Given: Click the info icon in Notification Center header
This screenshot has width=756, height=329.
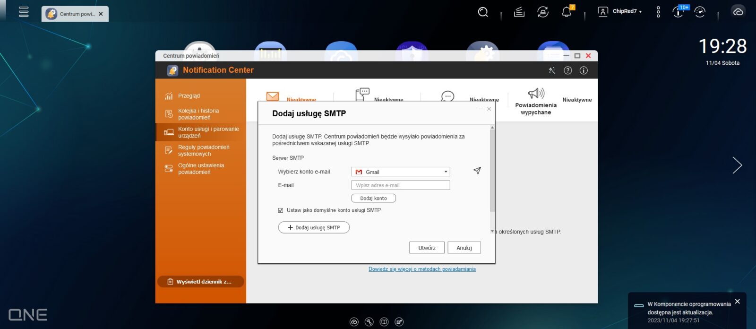Looking at the screenshot, I should point(584,70).
